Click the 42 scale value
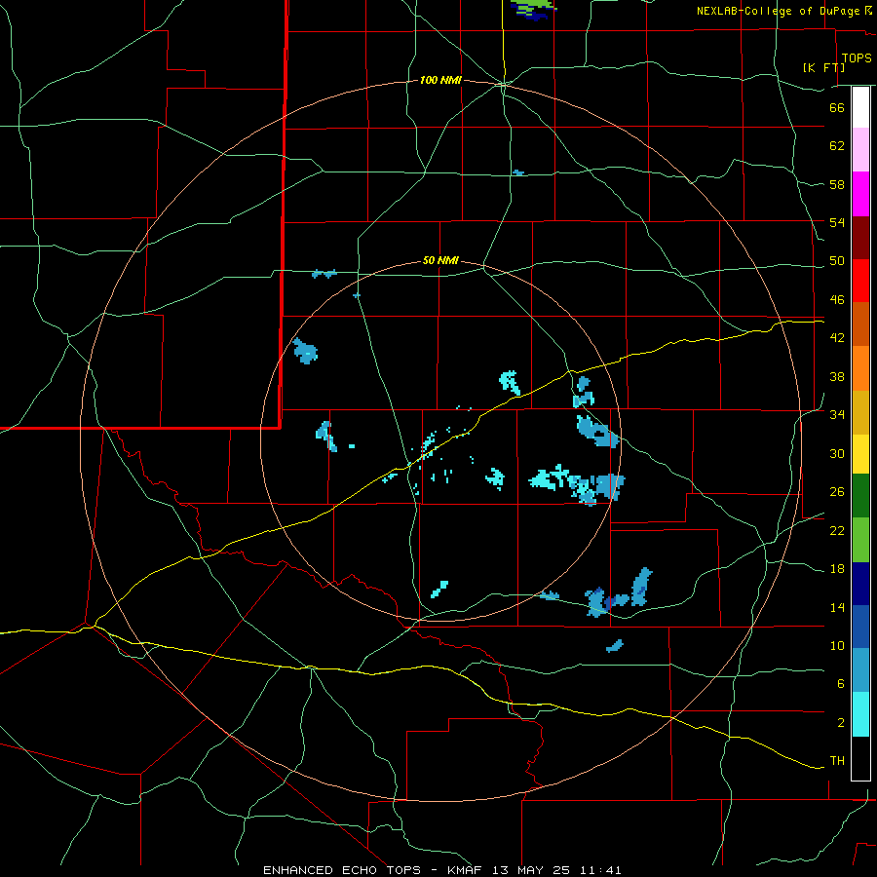The height and width of the screenshot is (877, 877). 837,338
